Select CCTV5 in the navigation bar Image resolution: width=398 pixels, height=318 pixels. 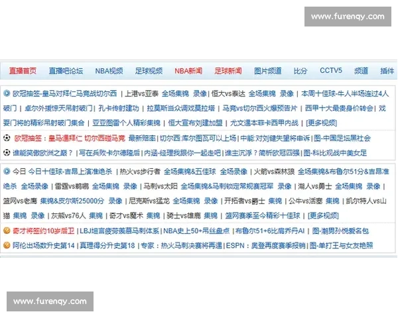click(331, 70)
